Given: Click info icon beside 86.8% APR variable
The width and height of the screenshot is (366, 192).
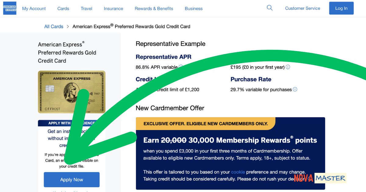Looking at the screenshot, I should [x=181, y=67].
